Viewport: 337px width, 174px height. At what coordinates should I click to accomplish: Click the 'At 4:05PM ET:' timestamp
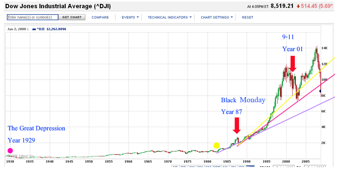tap(258, 7)
